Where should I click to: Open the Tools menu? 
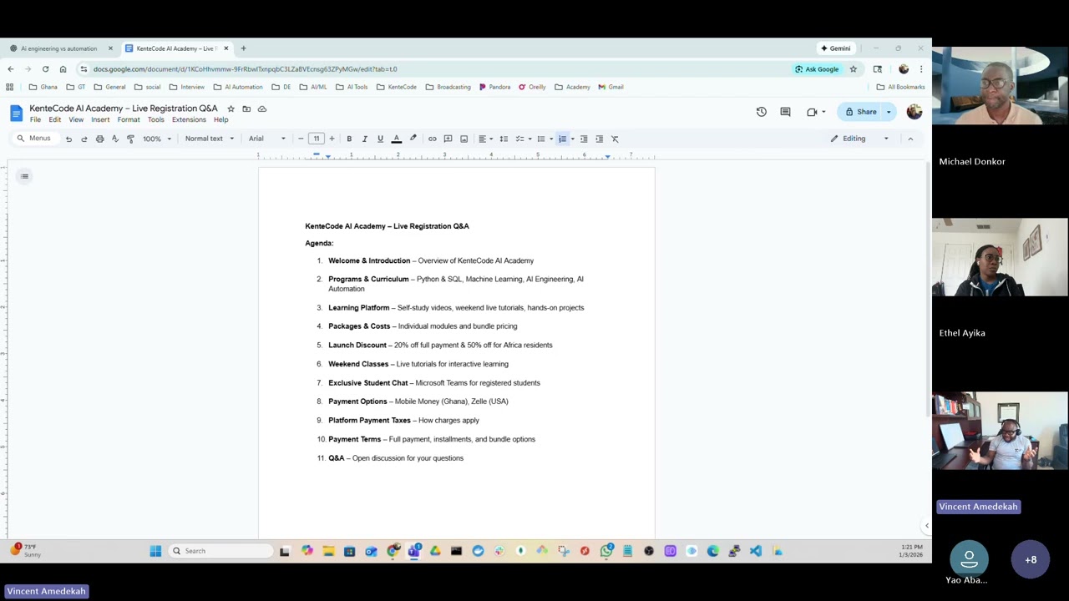[x=156, y=119]
